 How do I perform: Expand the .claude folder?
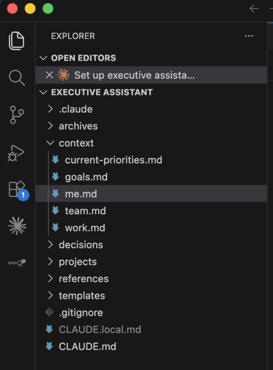click(x=50, y=109)
